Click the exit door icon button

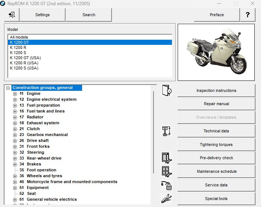(12, 15)
